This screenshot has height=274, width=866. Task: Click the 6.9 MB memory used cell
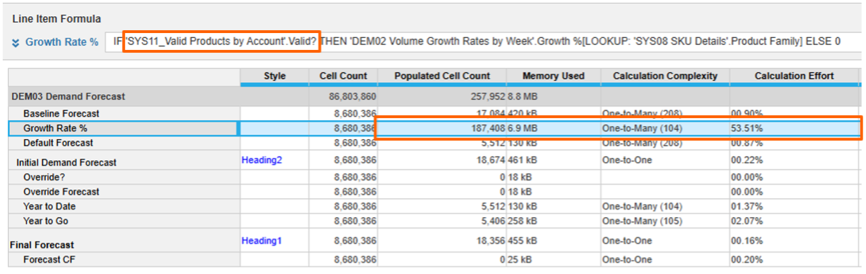553,129
